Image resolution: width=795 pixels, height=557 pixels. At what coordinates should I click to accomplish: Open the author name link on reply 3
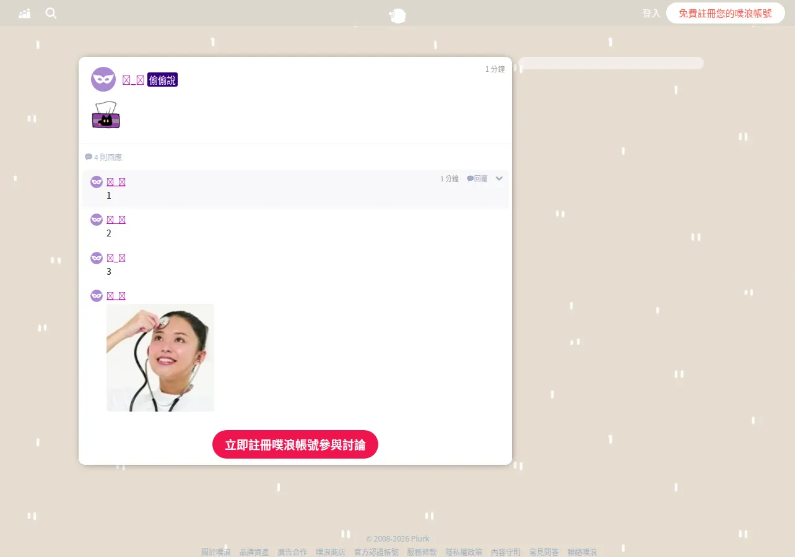(x=116, y=258)
